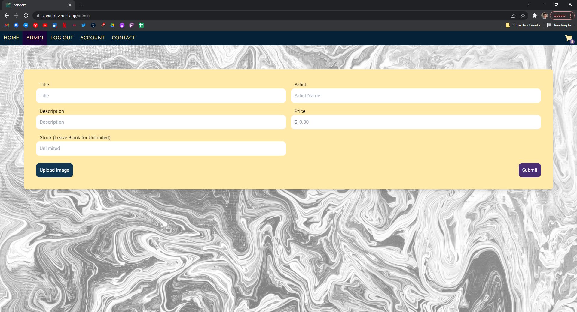Go to the HOME nav item
The image size is (577, 312).
pos(11,38)
